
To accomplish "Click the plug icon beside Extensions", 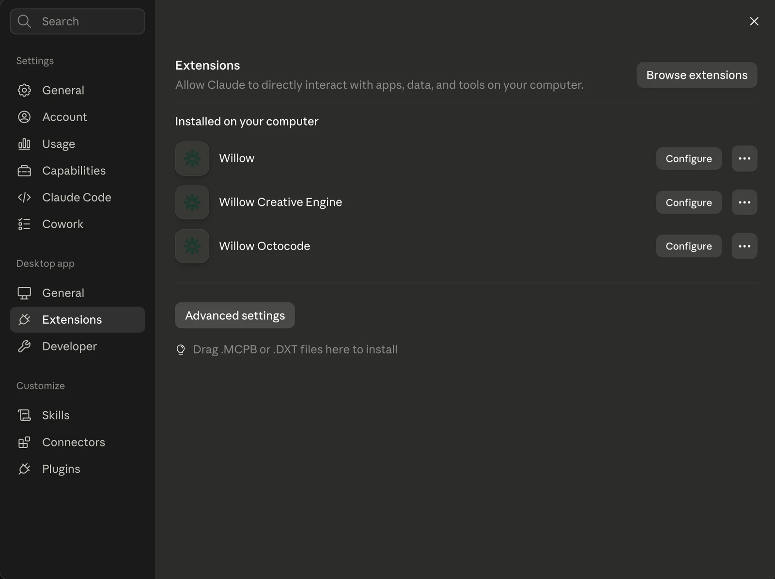I will 24,320.
